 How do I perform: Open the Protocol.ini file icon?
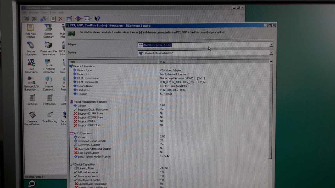coord(49,100)
